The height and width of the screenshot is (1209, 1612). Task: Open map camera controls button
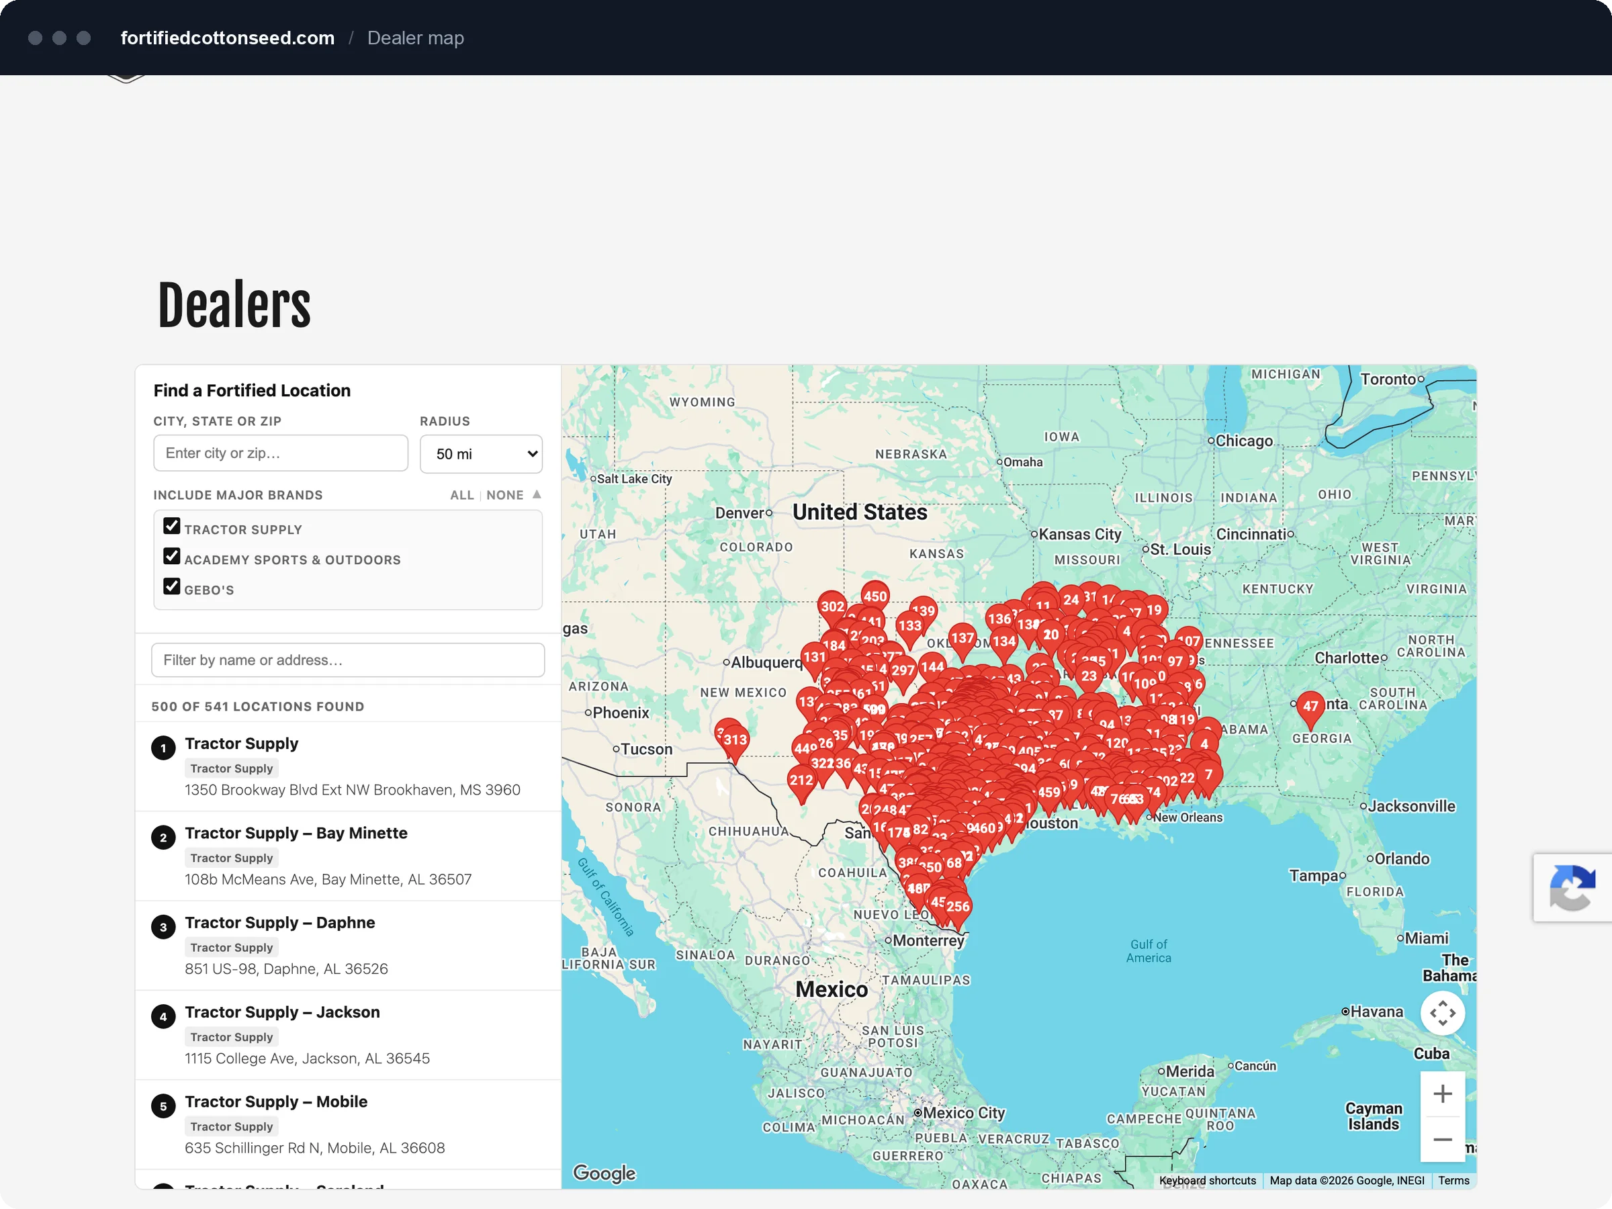coord(1442,1013)
